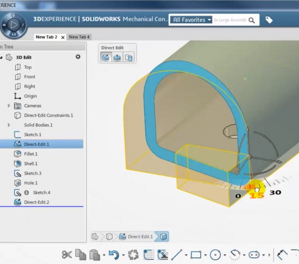Expand the Solid Bodies.1 node
This screenshot has height=264, width=299.
(x=9, y=125)
